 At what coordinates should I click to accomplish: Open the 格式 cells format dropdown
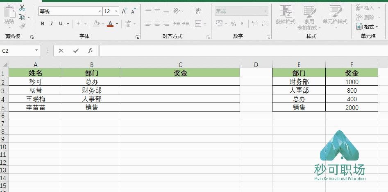pyautogui.click(x=367, y=27)
